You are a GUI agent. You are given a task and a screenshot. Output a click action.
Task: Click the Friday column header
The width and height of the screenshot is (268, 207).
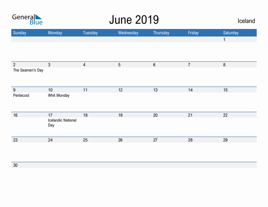click(193, 33)
